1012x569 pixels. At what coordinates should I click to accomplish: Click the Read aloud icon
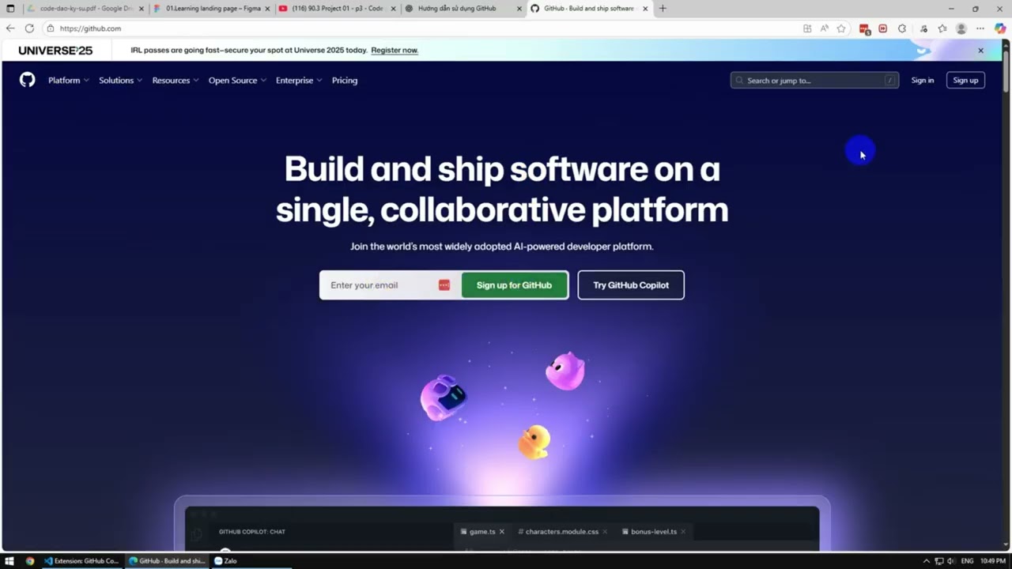825,28
